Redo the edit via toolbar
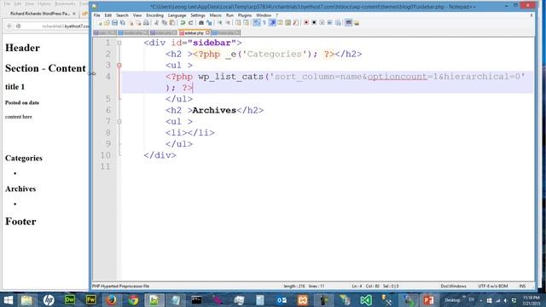546x307 pixels. [x=190, y=23]
